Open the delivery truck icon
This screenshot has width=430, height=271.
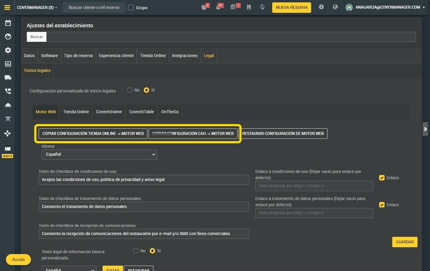pyautogui.click(x=8, y=78)
